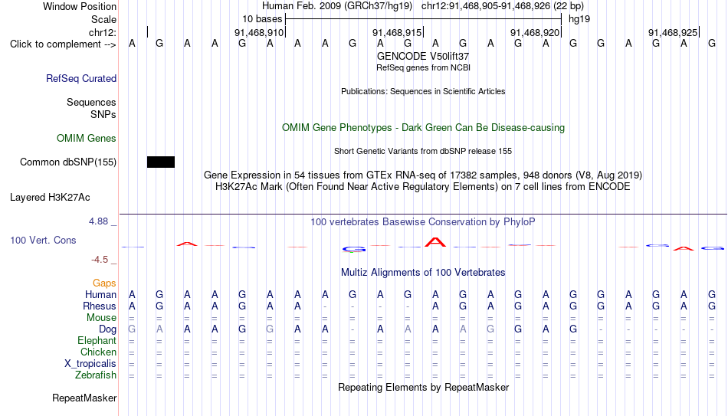Select the Elephant species row label
728x416 pixels.
(x=97, y=341)
